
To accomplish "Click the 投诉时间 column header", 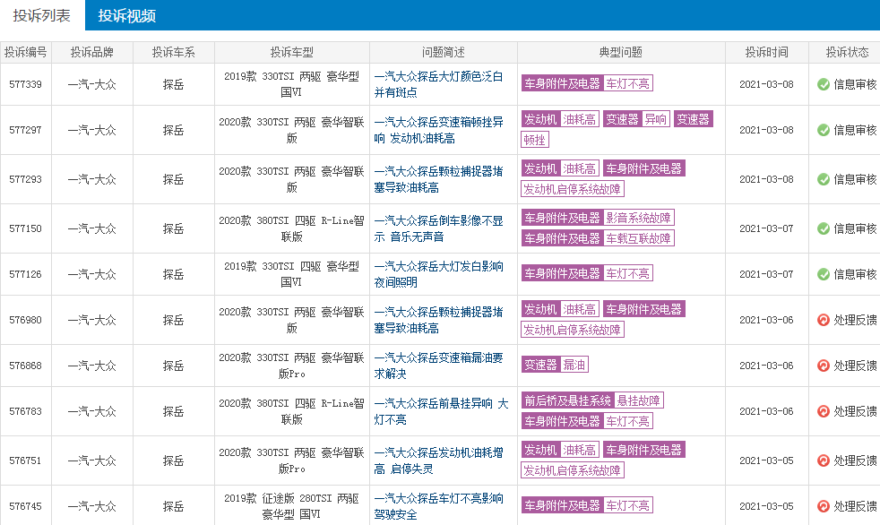I will [766, 52].
